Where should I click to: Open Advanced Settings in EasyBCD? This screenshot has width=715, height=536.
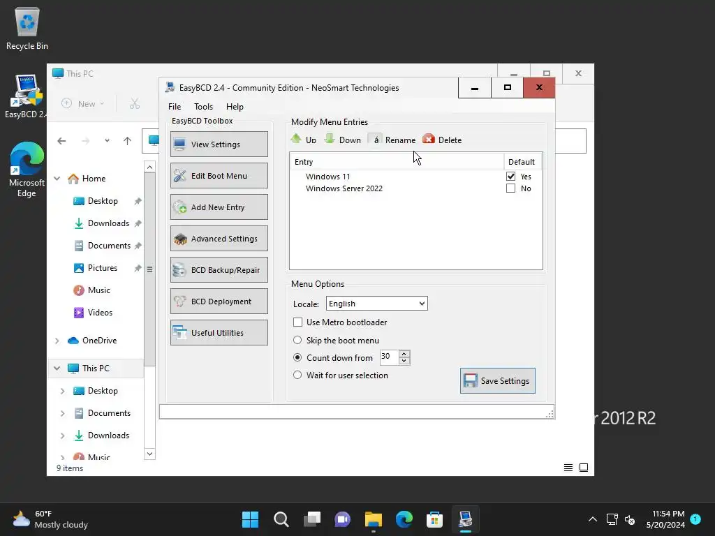tap(219, 239)
